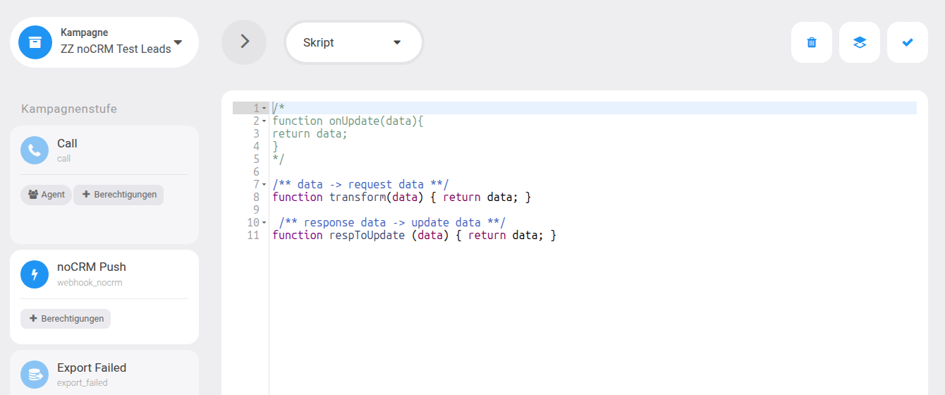
Task: Click the noCRM Push lightning icon
Action: pos(35,274)
